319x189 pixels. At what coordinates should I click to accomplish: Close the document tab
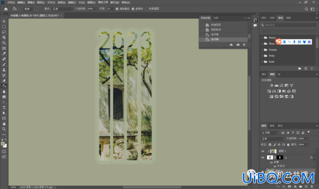(62, 16)
